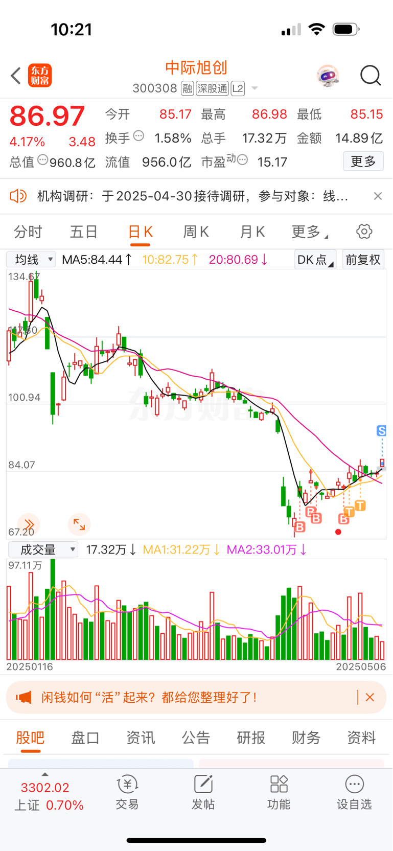This screenshot has height=851, width=393.
Task: Open 交易 trading from bottom bar
Action: pyautogui.click(x=127, y=793)
